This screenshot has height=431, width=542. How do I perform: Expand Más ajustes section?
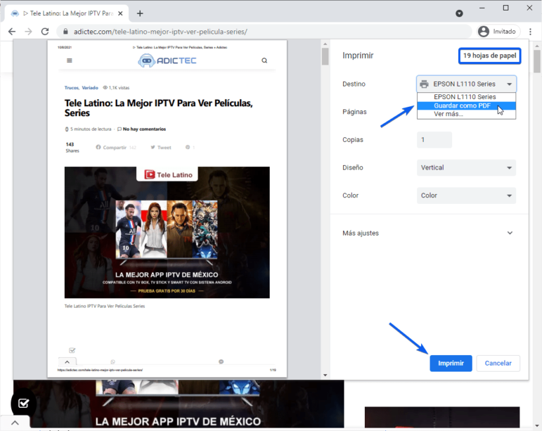coord(510,233)
